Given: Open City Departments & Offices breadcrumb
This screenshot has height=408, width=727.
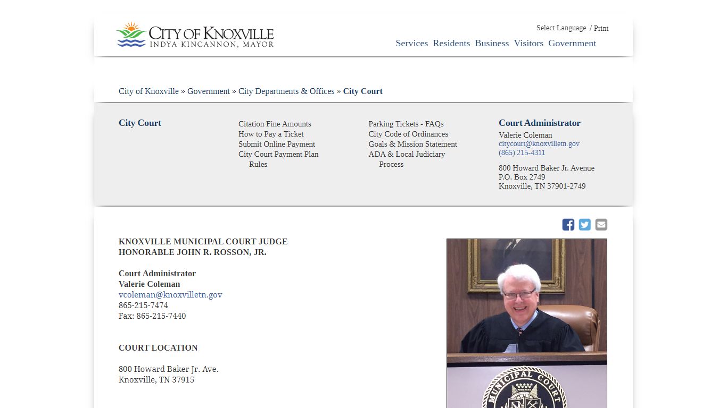Looking at the screenshot, I should 286,91.
